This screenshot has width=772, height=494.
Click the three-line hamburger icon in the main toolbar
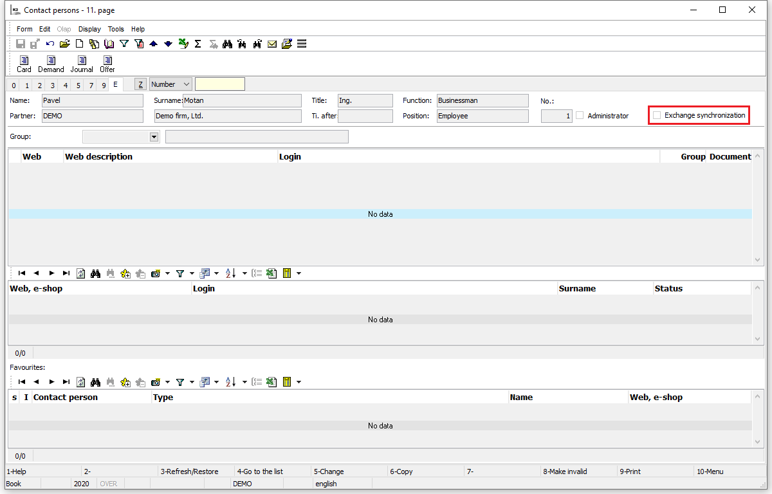point(301,44)
